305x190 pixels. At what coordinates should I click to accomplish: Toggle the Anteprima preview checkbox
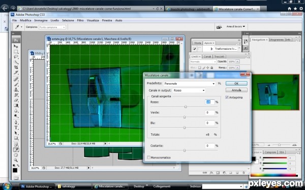pyautogui.click(x=227, y=97)
